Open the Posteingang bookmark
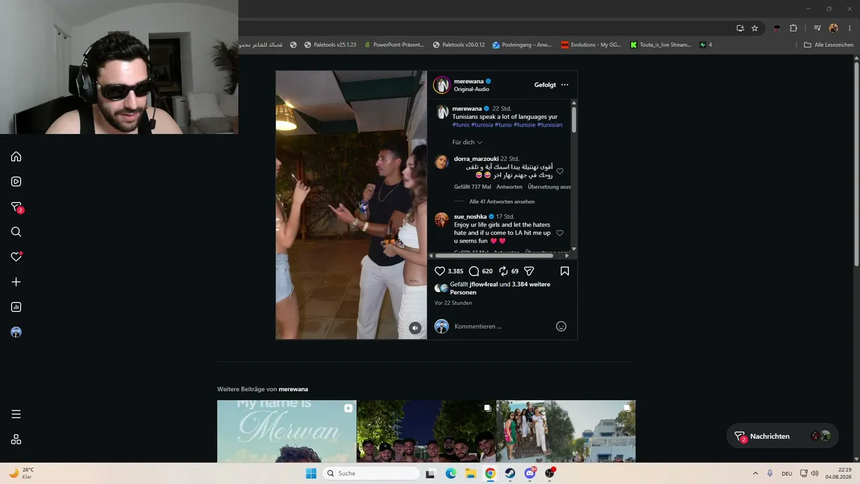Image resolution: width=860 pixels, height=484 pixels. pyautogui.click(x=522, y=45)
